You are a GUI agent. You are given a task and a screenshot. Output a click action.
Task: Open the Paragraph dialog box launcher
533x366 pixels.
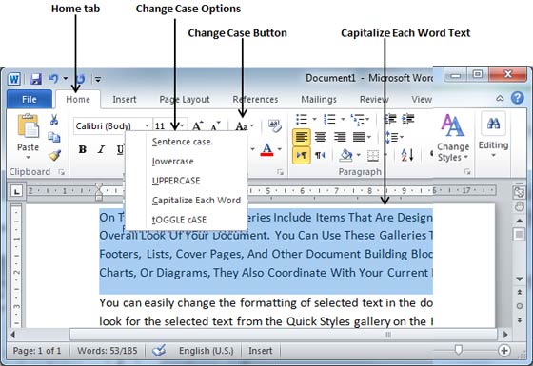[x=467, y=172]
